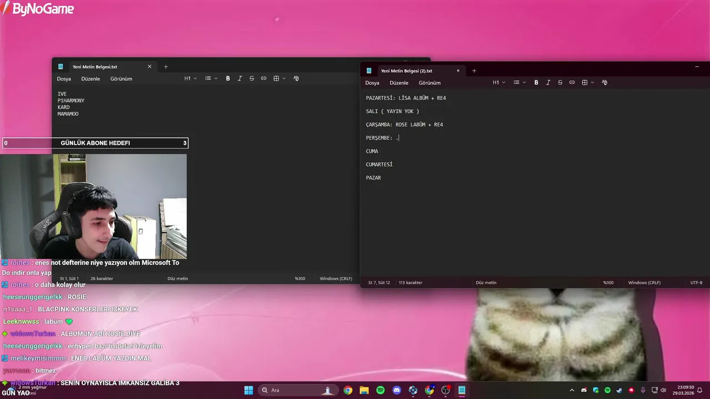Click the P1HARMONY line in the left Notepad
This screenshot has height=399, width=710.
pyautogui.click(x=71, y=101)
